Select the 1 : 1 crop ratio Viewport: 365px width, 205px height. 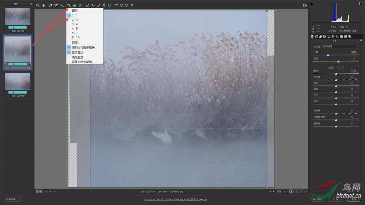74,16
